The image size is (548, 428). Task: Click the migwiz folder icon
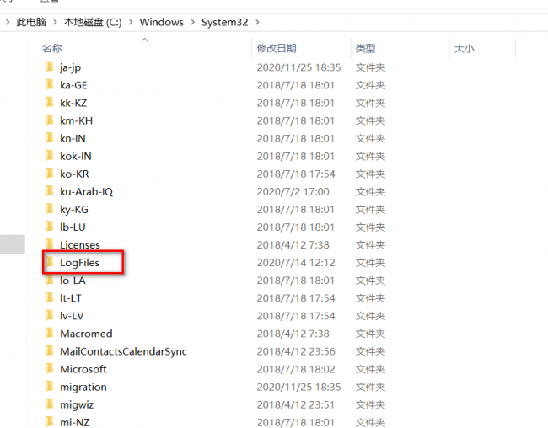click(x=50, y=404)
